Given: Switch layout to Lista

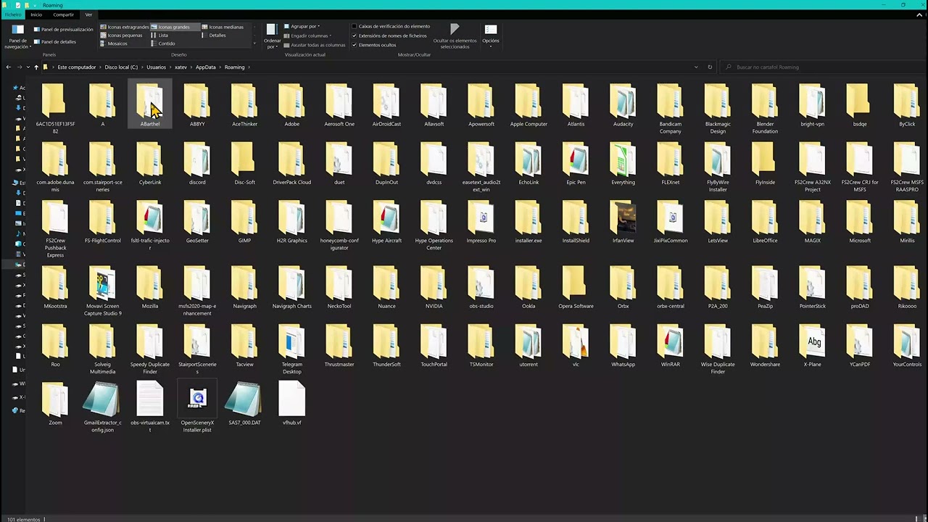Looking at the screenshot, I should pyautogui.click(x=159, y=35).
